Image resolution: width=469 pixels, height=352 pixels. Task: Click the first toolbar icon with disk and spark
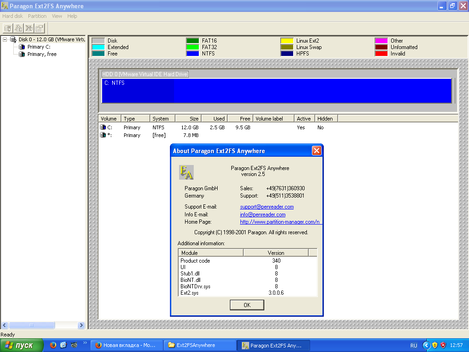pyautogui.click(x=8, y=28)
